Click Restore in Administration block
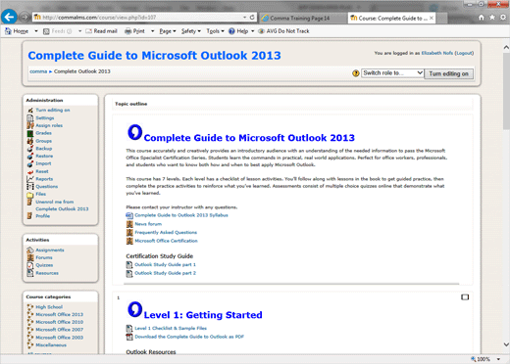510x364 pixels. coord(44,156)
